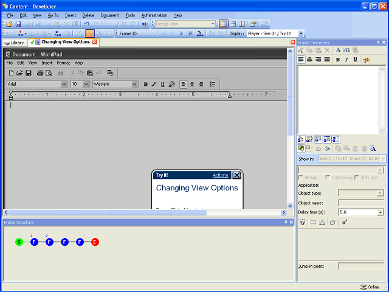Viewport: 389px width, 292px height.
Task: Click the red and blue insert path icon
Action: [21, 33]
